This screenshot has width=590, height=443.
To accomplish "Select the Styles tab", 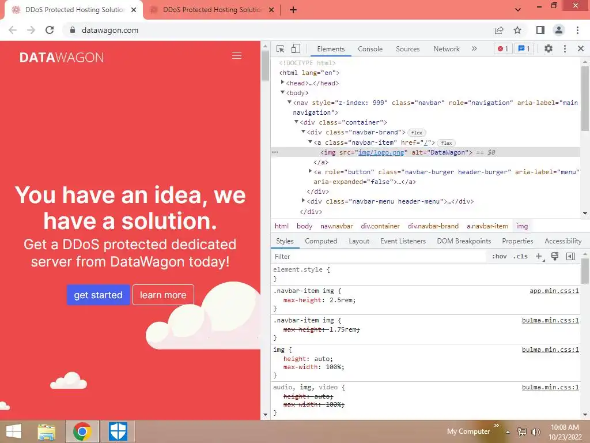I will [285, 241].
